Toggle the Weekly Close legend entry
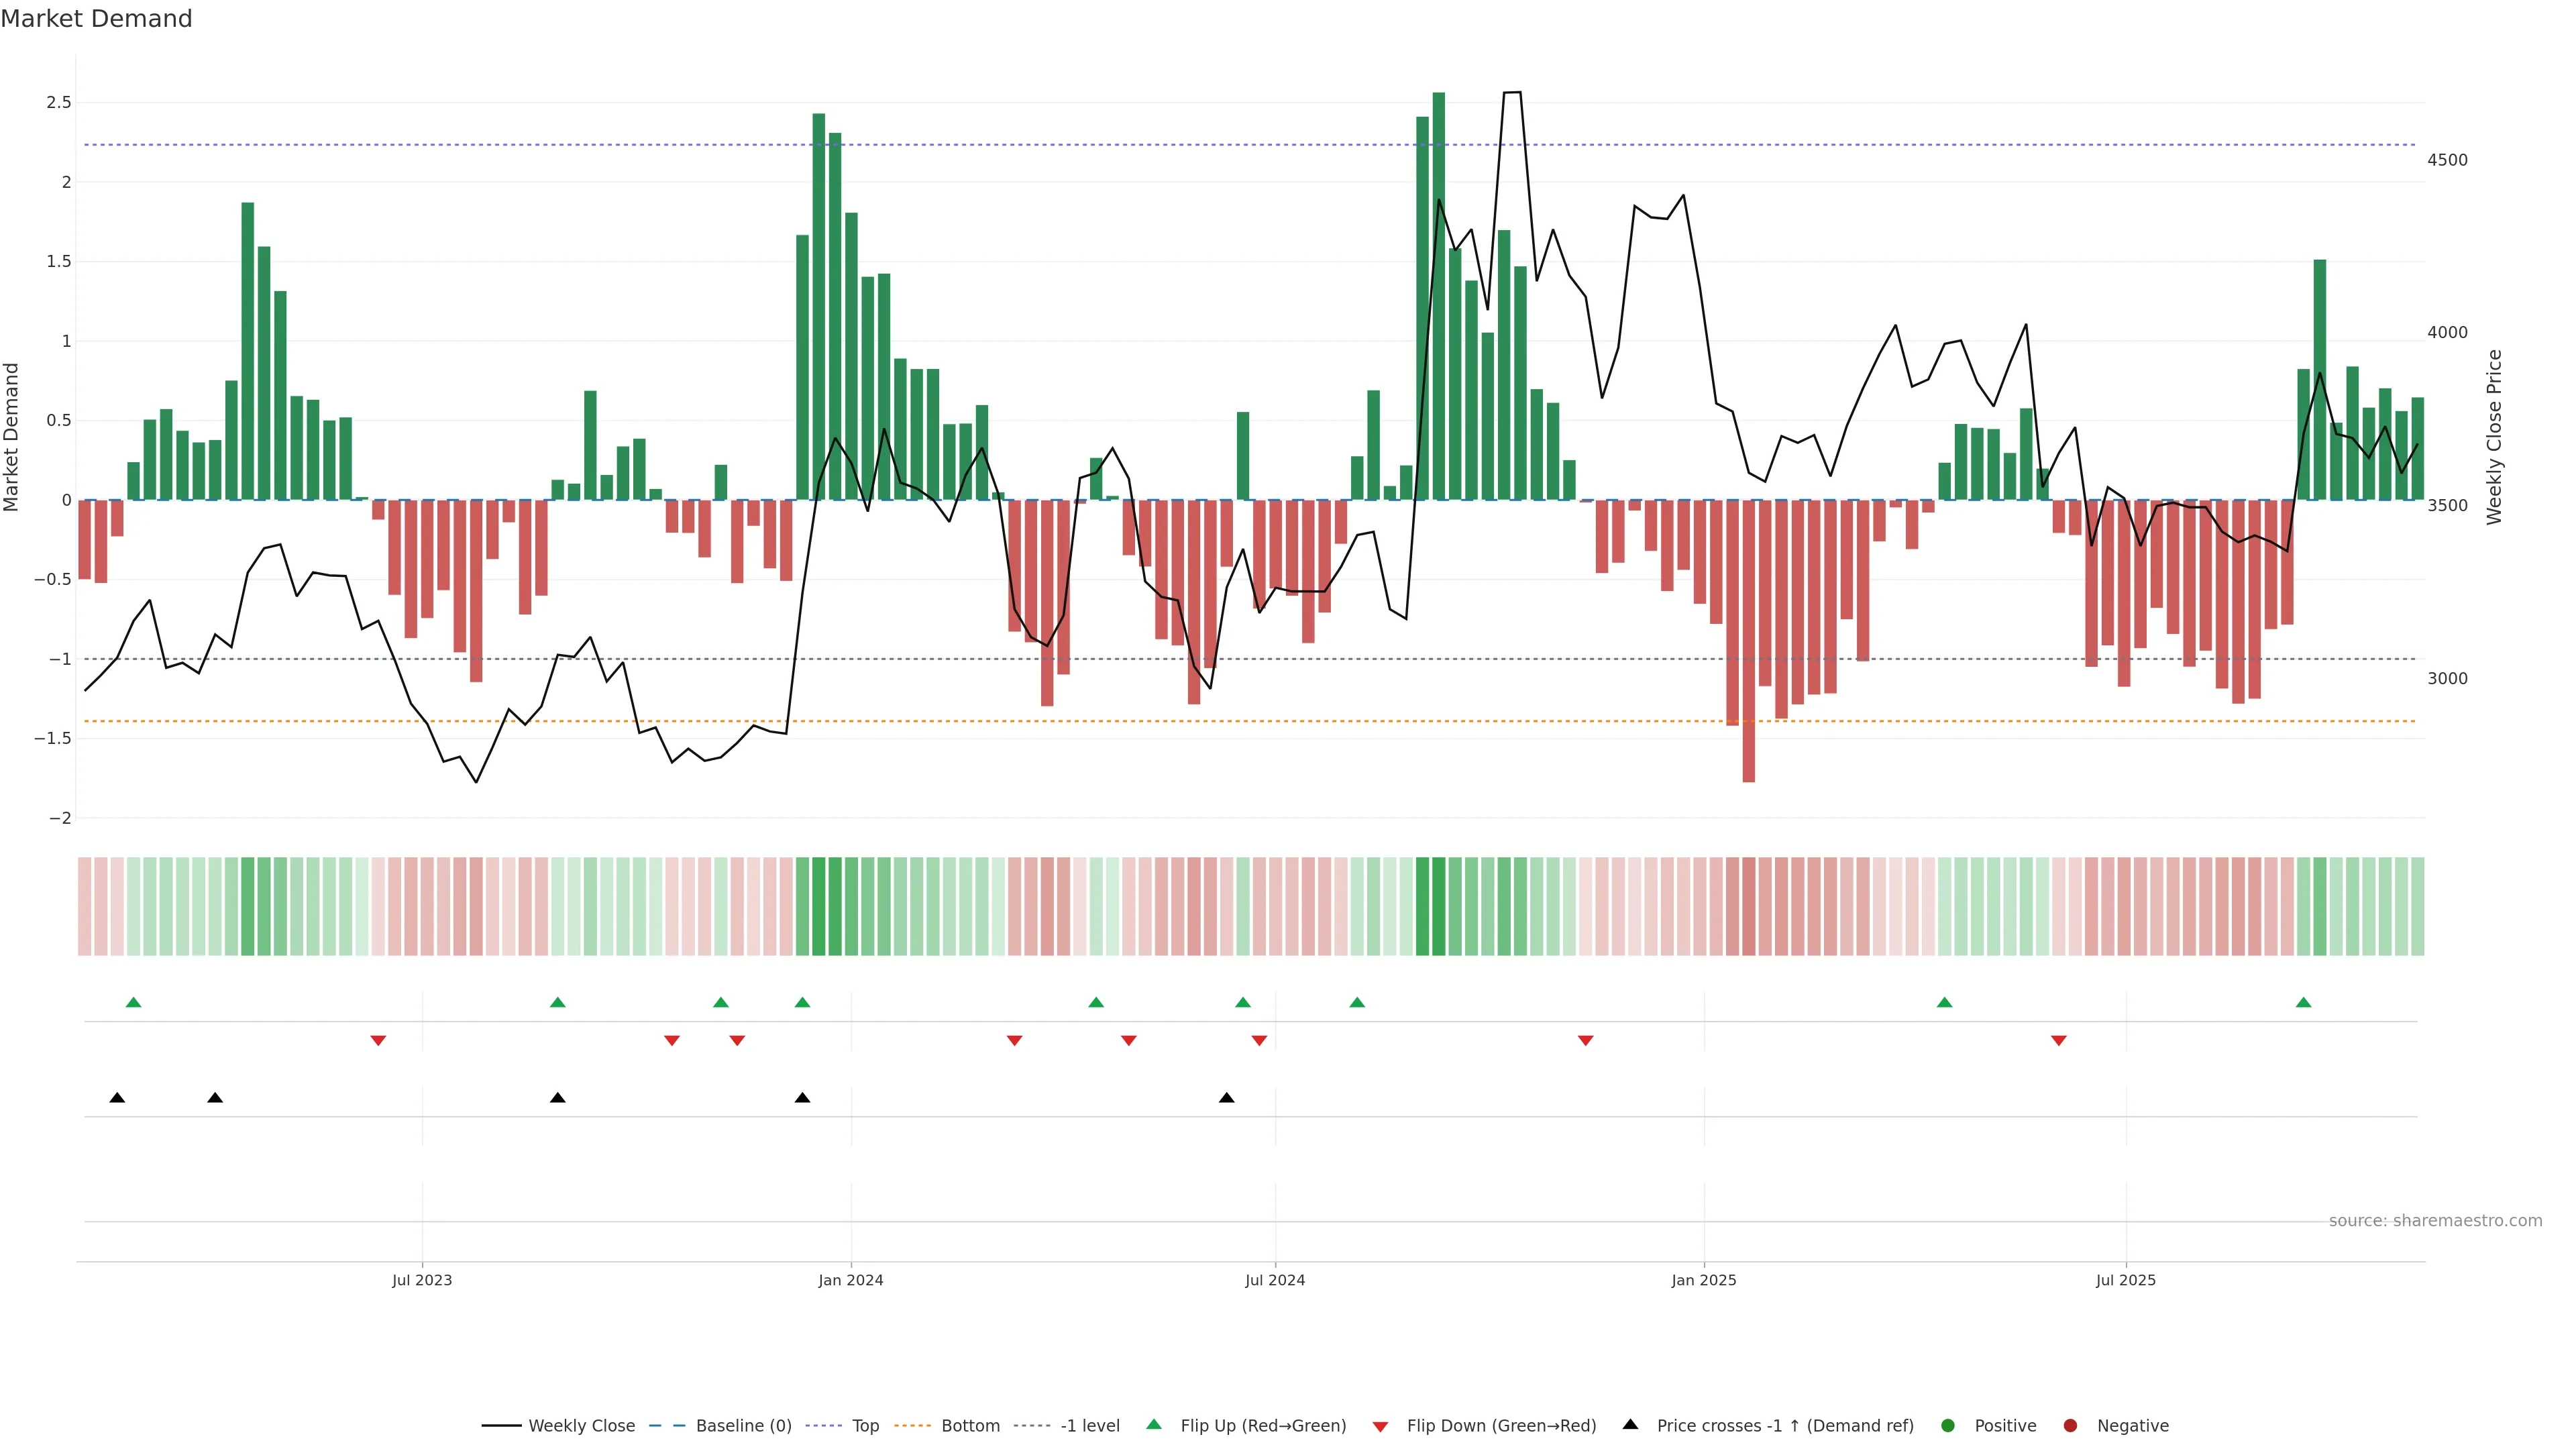Screen dimensions: 2576x1449 [581, 1426]
